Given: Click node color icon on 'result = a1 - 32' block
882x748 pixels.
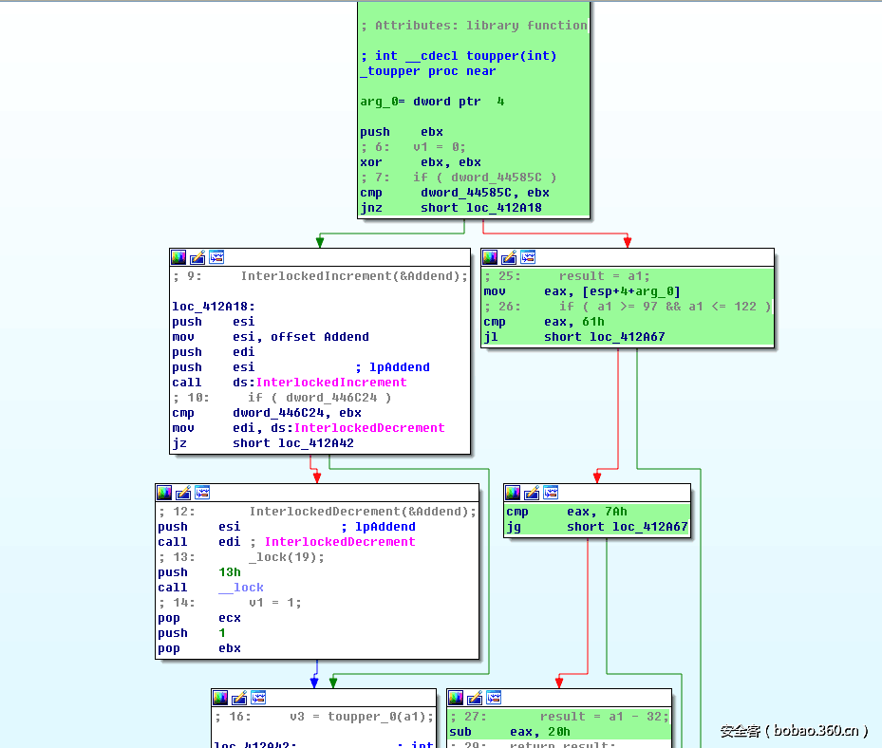Looking at the screenshot, I should 456,698.
